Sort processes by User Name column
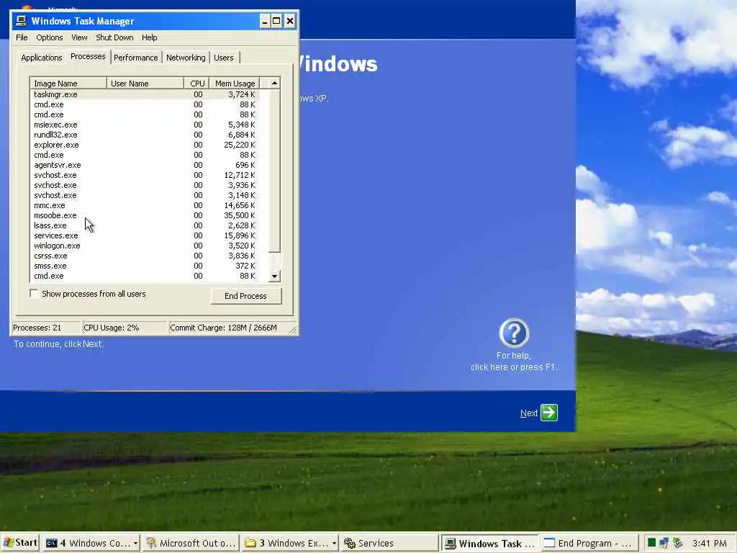This screenshot has width=737, height=553. coord(145,84)
